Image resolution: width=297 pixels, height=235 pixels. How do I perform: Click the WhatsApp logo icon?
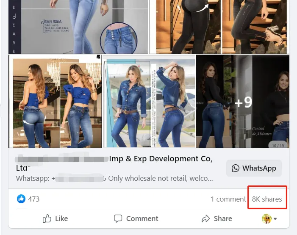tap(235, 168)
